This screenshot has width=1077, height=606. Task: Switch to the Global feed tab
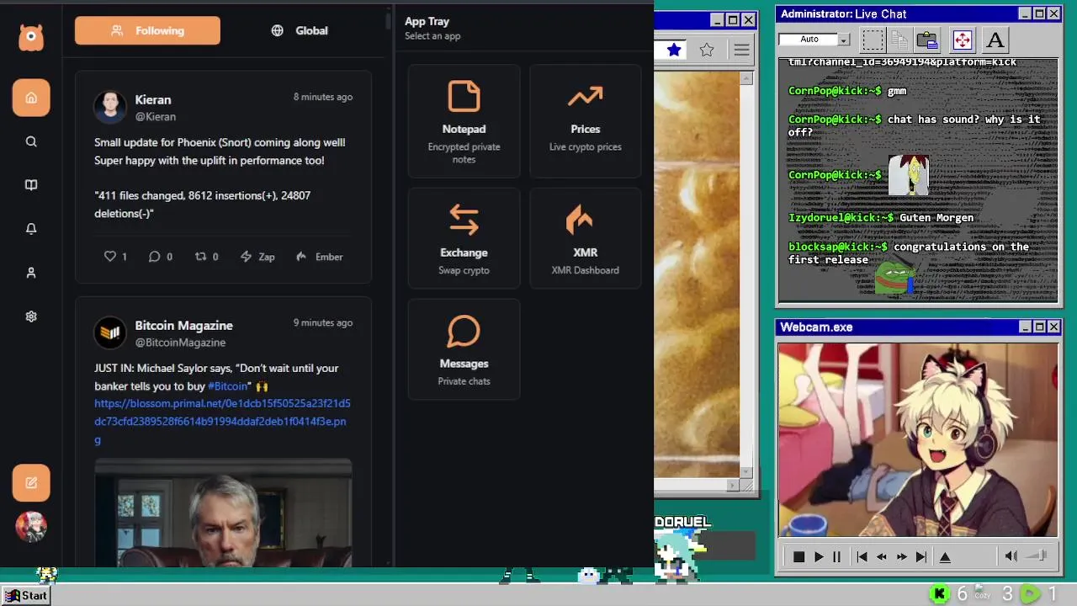pyautogui.click(x=300, y=30)
